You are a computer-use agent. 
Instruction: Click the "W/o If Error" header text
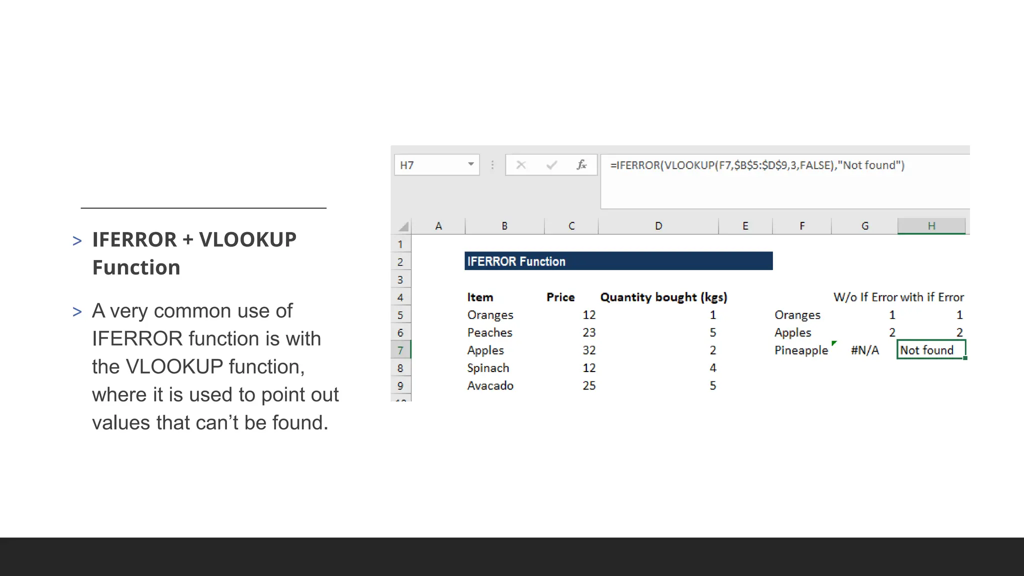(865, 297)
